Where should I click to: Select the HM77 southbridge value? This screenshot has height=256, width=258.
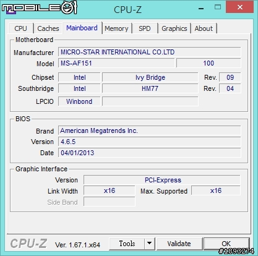(x=150, y=88)
